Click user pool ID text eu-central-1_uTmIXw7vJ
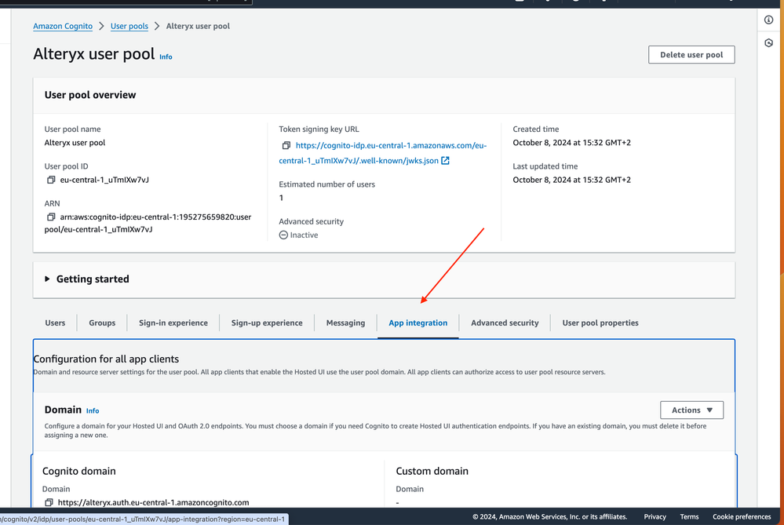Image resolution: width=784 pixels, height=525 pixels. (104, 180)
